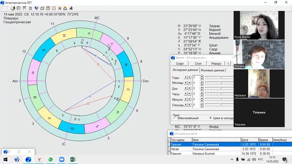
Task: Step Часы backward with left arrow
Action: pos(186,93)
